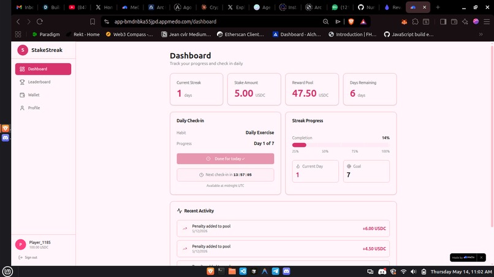Click the Current Day flame icon
The width and height of the screenshot is (494, 277).
coord(298,166)
